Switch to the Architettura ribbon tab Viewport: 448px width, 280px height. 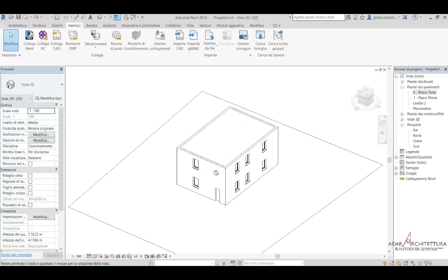17,26
